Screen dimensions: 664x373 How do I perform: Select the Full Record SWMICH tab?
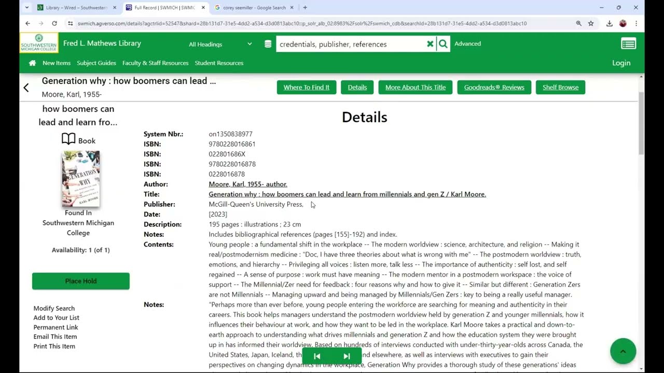[x=165, y=8]
